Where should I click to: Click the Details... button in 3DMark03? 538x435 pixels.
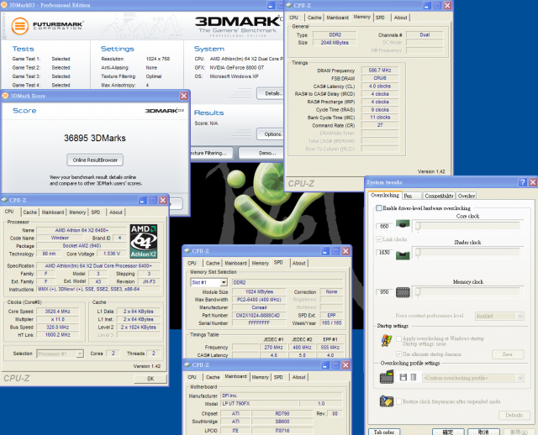[271, 93]
